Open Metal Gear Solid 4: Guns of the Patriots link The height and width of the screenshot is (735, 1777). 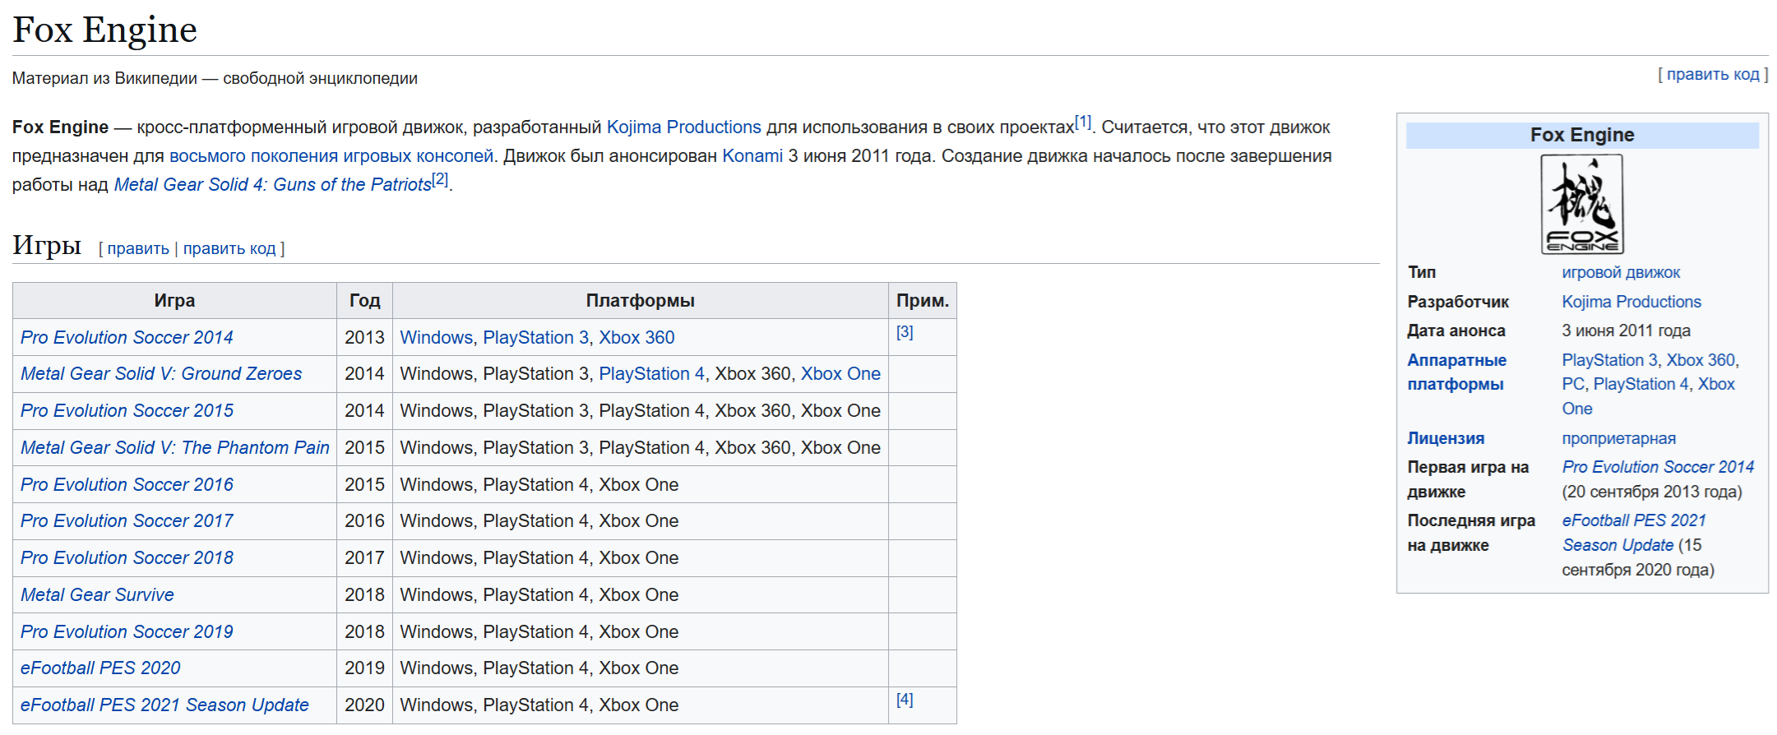[273, 185]
